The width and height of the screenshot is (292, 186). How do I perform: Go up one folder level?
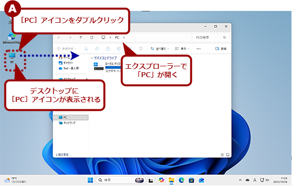pyautogui.click(x=81, y=38)
